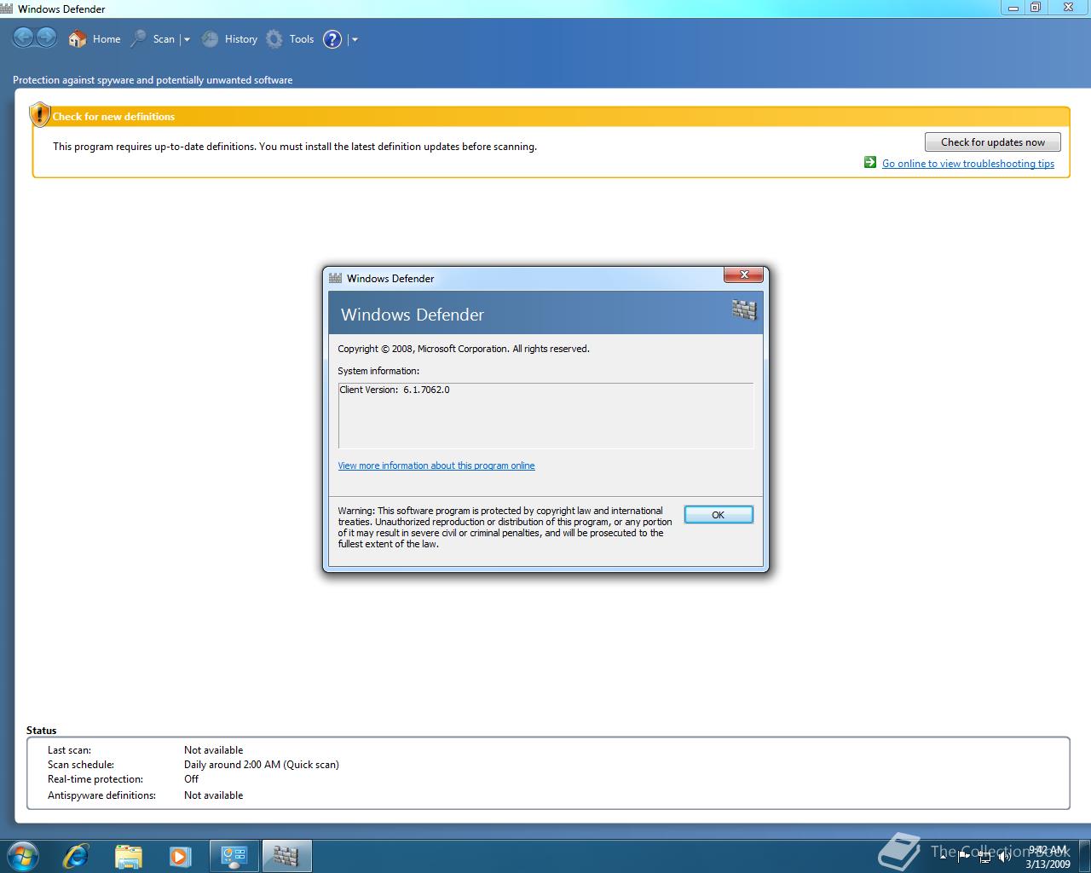Image resolution: width=1091 pixels, height=873 pixels.
Task: Click OK in the About dialog
Action: (719, 515)
